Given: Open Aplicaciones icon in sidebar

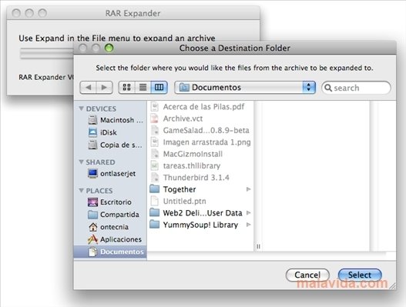Looking at the screenshot, I should pyautogui.click(x=92, y=239).
